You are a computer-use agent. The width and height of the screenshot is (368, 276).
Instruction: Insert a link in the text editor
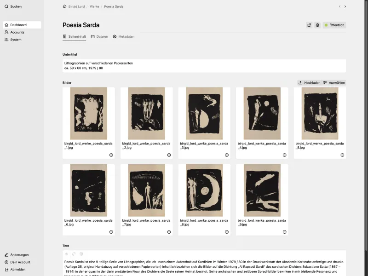(x=74, y=253)
